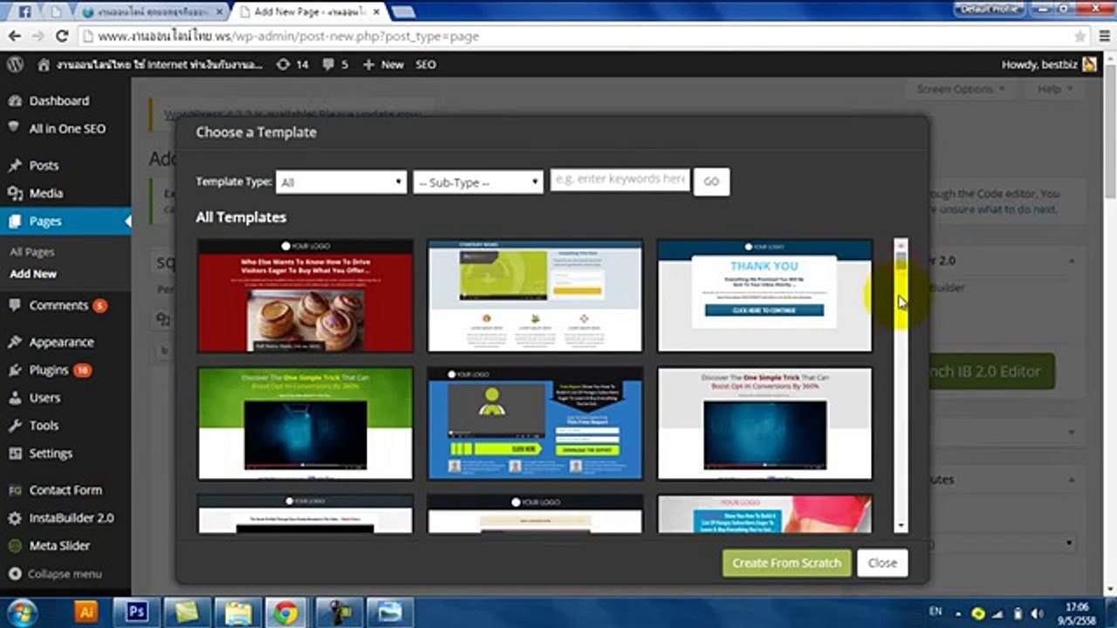Image resolution: width=1117 pixels, height=628 pixels.
Task: Choose the red pastry sales page template
Action: coord(305,296)
